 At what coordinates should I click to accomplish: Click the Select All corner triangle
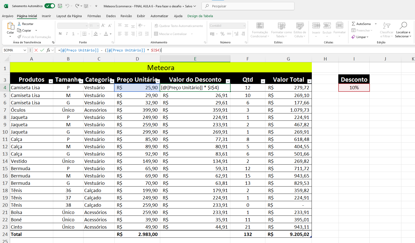(x=6, y=59)
